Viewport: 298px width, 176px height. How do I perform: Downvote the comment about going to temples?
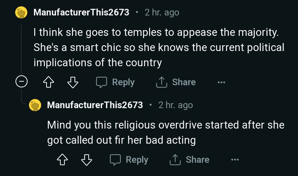click(x=73, y=82)
